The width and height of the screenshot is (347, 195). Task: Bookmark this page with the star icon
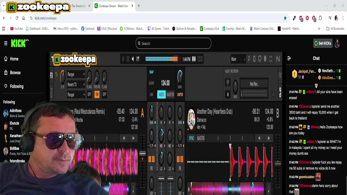click(x=285, y=18)
